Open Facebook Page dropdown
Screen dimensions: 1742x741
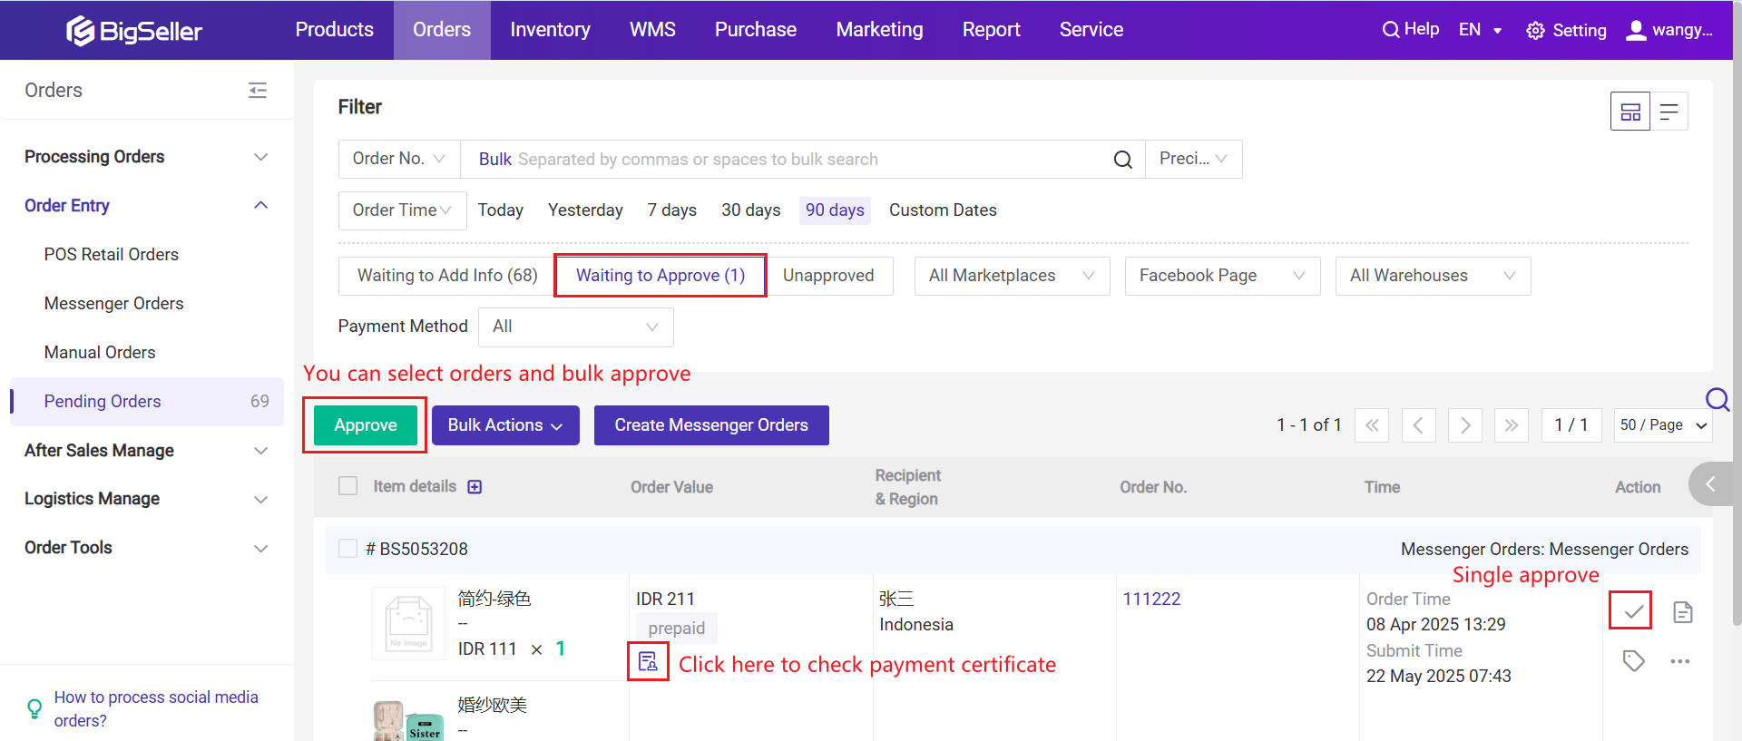1222,276
